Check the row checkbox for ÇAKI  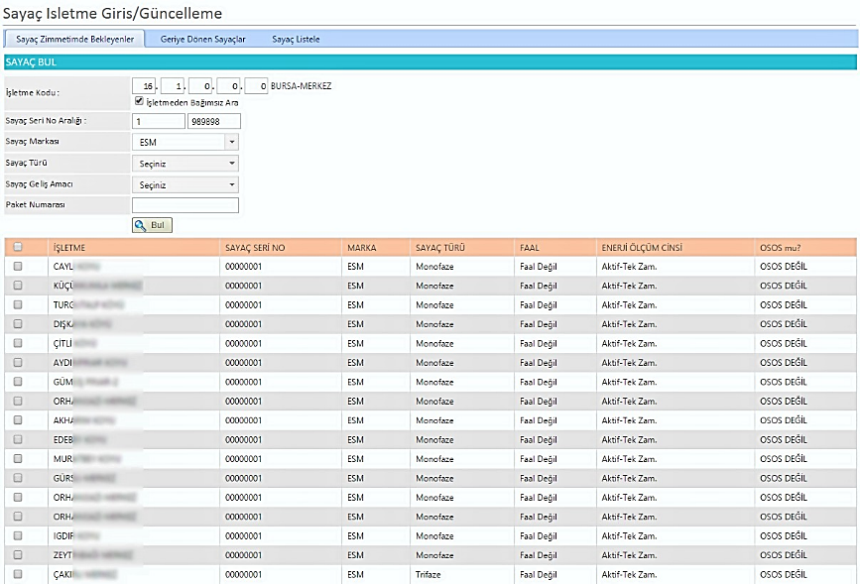[x=18, y=574]
